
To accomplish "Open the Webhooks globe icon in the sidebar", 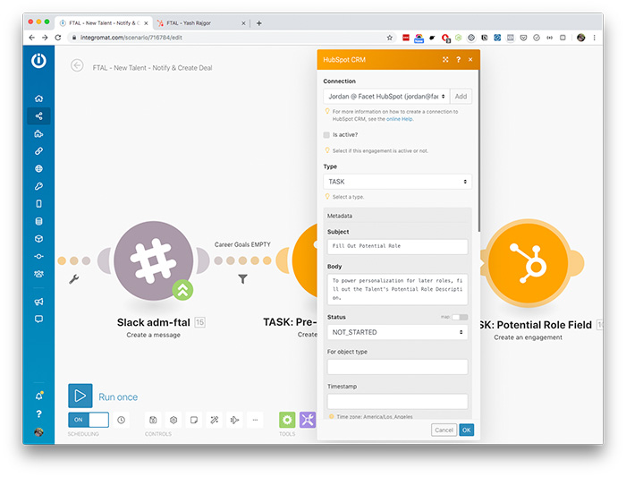I will [x=38, y=168].
